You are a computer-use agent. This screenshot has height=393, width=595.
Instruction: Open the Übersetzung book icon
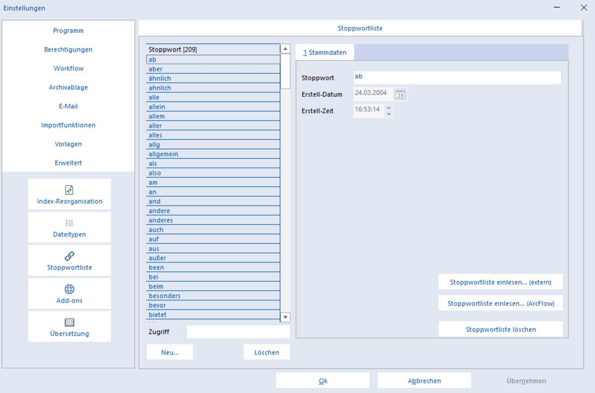coord(69,323)
